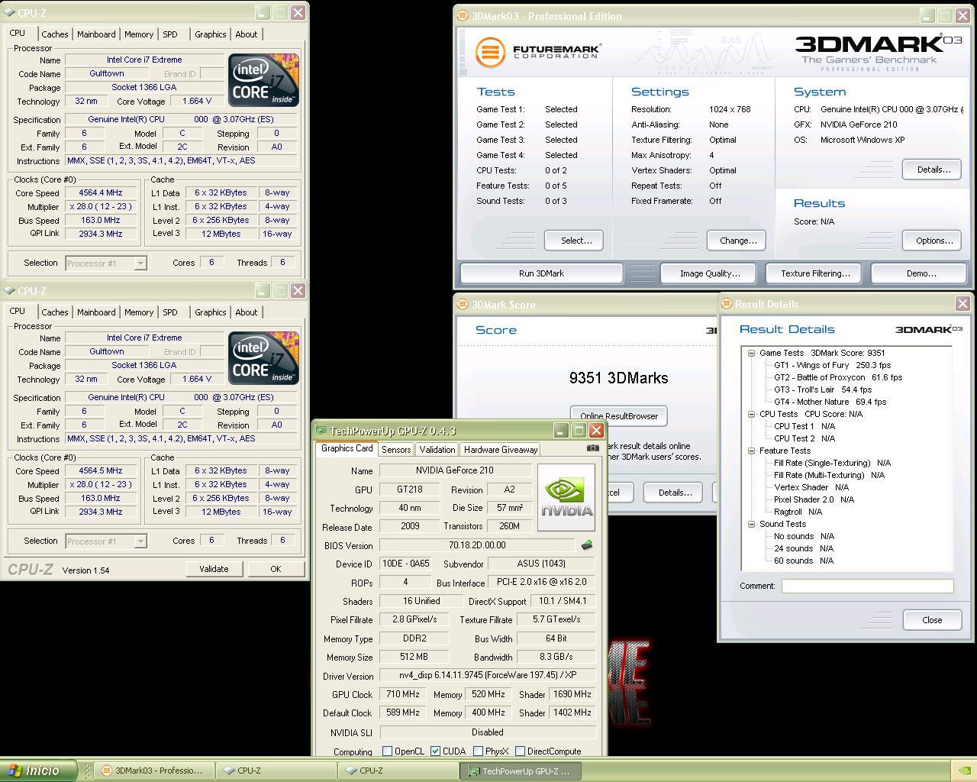Click the Futuremark Corporation logo
Viewport: 977px width, 782px height.
[x=538, y=53]
